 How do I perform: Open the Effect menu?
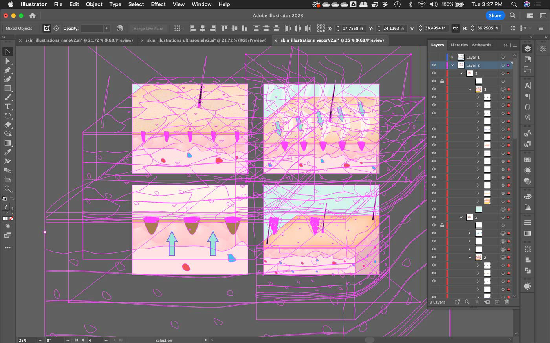[158, 4]
